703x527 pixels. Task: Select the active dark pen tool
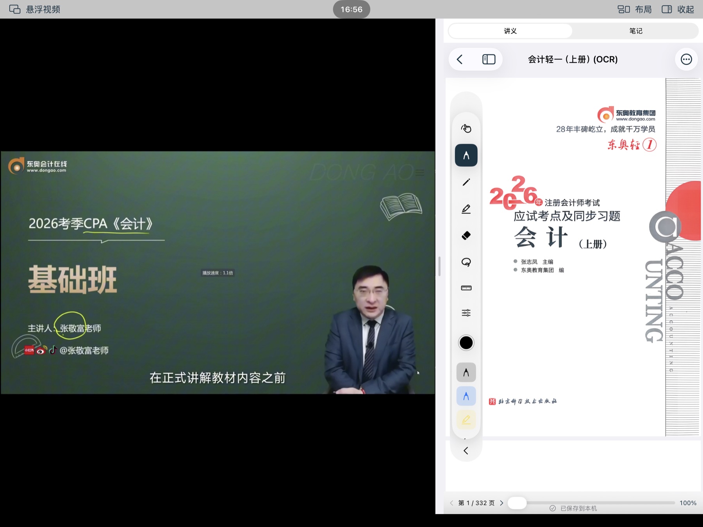pos(466,155)
